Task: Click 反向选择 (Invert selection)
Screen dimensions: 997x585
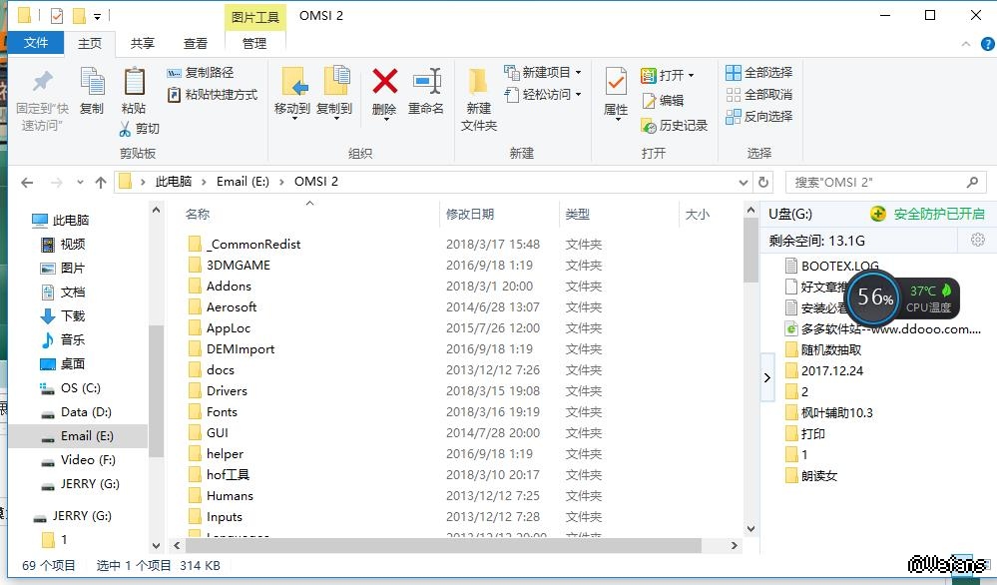Action: (759, 117)
